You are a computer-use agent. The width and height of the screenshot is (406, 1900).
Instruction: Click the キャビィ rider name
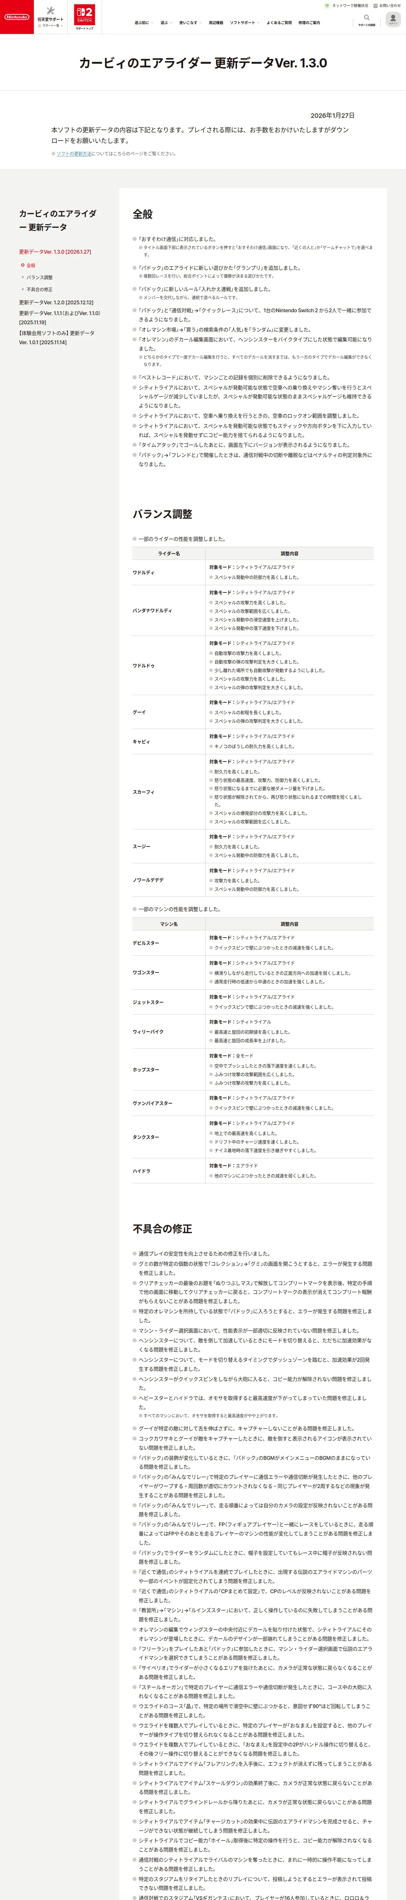pyautogui.click(x=141, y=741)
